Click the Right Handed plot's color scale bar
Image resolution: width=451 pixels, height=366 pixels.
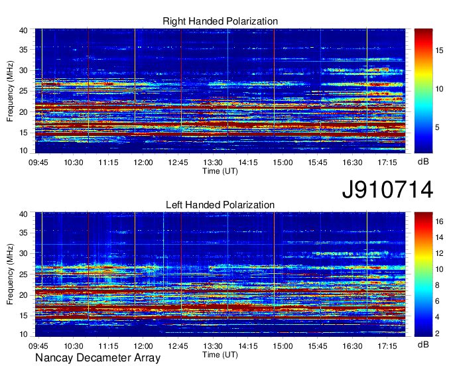[423, 91]
